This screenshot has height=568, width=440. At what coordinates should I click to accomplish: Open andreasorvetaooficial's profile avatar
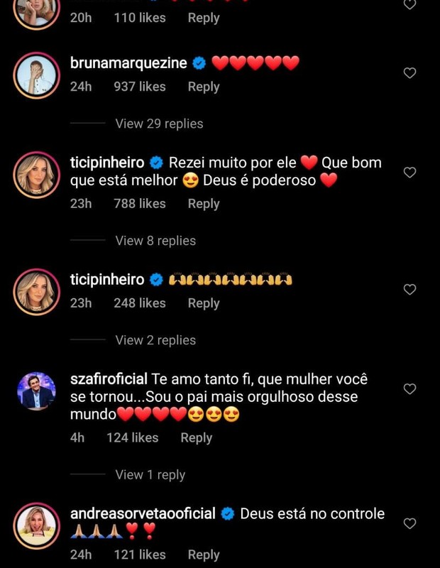coord(35,525)
